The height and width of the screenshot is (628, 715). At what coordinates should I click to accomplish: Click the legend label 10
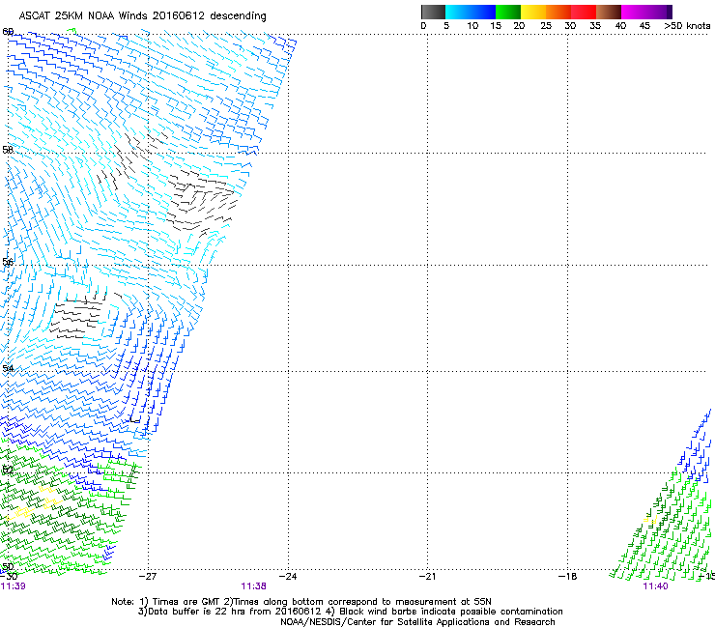472,26
